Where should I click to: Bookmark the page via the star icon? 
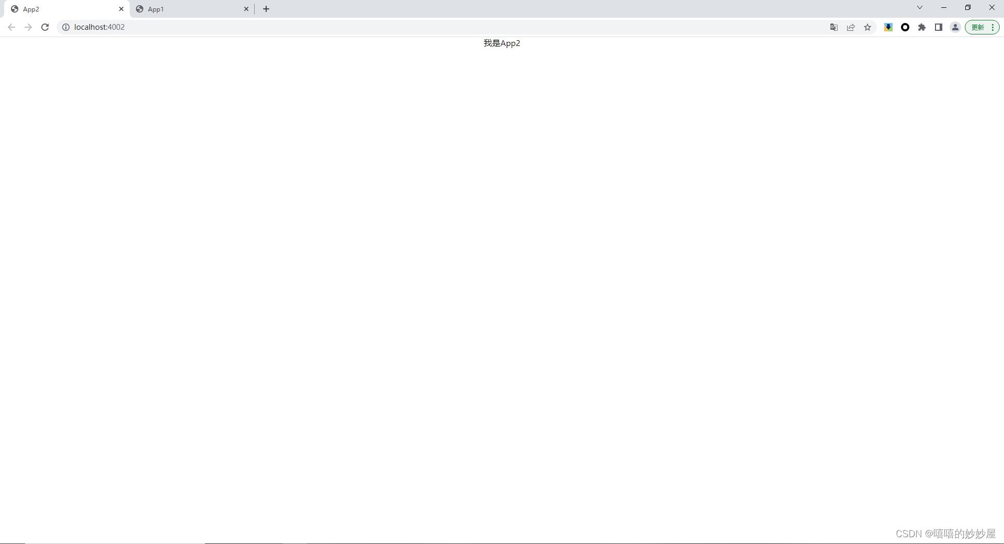tap(868, 27)
